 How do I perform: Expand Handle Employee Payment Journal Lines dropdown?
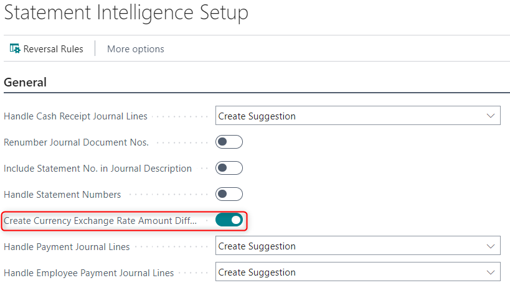pyautogui.click(x=357, y=272)
